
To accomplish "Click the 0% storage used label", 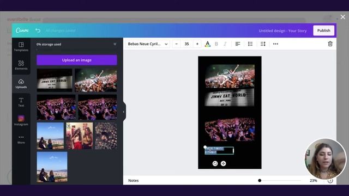I will point(49,44).
